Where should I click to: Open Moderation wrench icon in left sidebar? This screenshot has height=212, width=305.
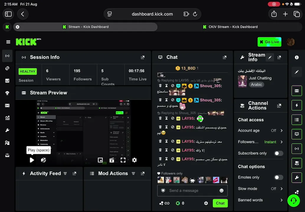7,130
